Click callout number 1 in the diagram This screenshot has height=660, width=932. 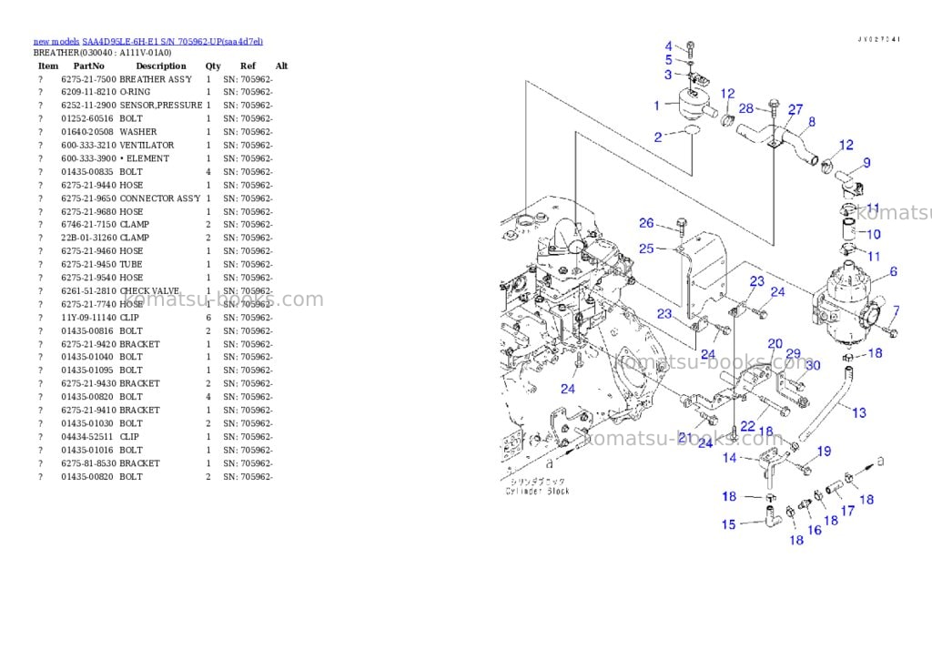pyautogui.click(x=657, y=106)
